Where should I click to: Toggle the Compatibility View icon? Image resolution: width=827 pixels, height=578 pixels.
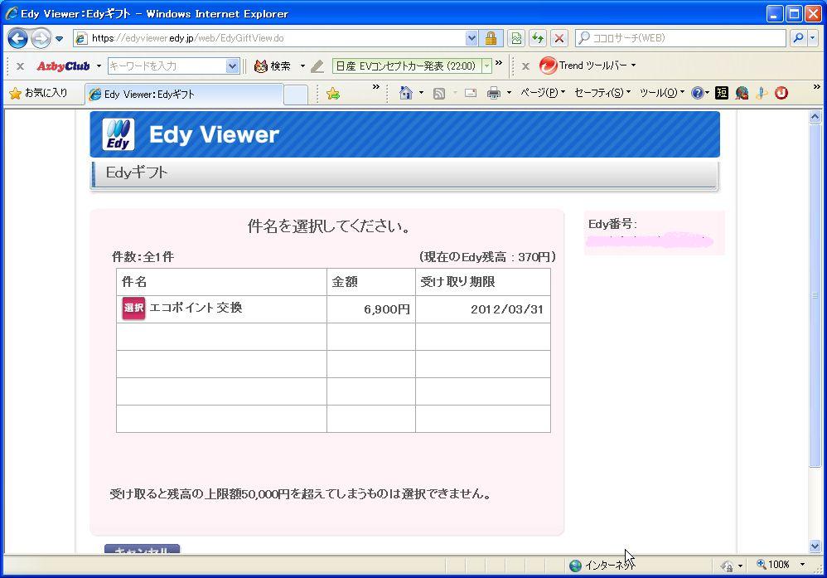click(x=516, y=38)
